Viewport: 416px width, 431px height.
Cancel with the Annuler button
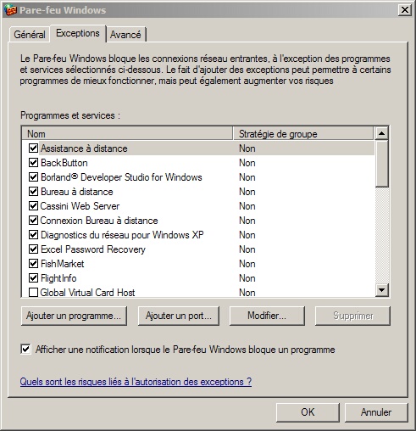point(376,412)
